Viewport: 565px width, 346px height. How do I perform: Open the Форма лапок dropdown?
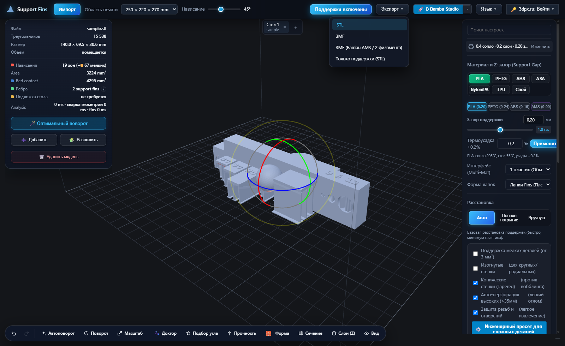(528, 185)
